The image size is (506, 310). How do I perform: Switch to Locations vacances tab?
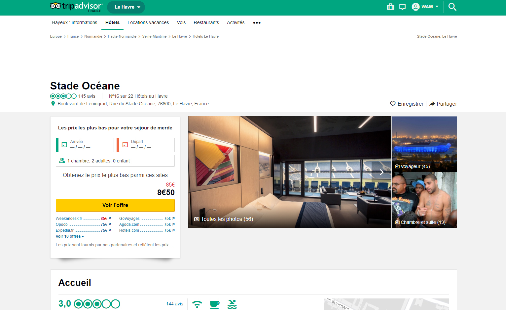coord(148,22)
